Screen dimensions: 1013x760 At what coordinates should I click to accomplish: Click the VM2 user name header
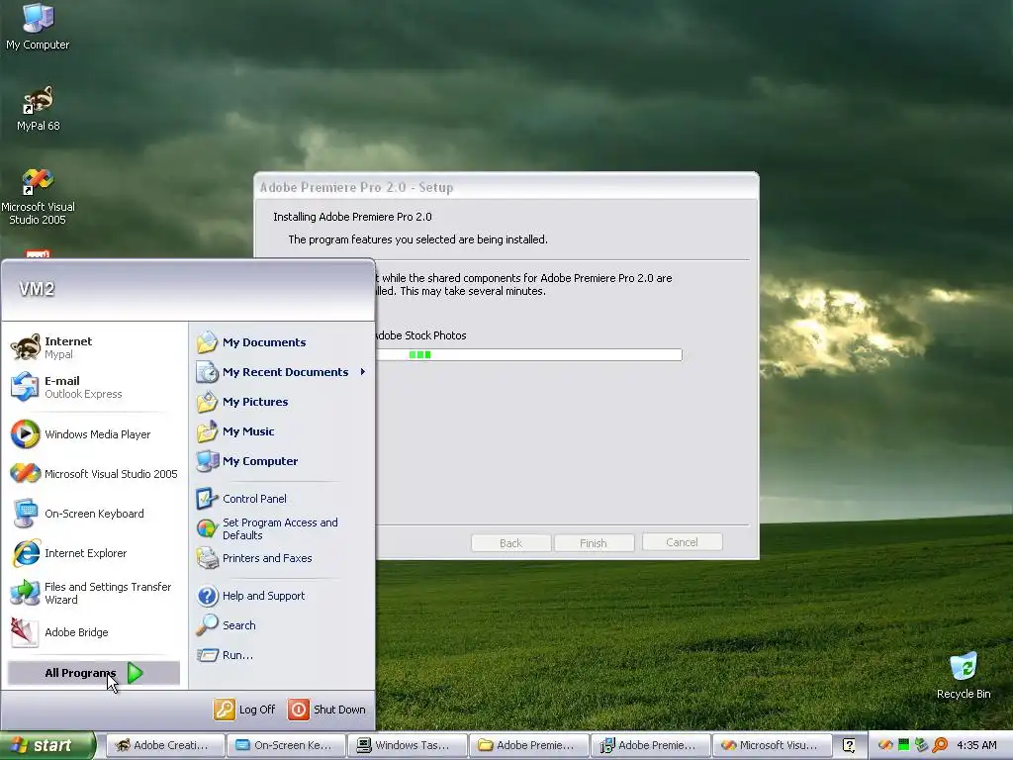pos(37,289)
